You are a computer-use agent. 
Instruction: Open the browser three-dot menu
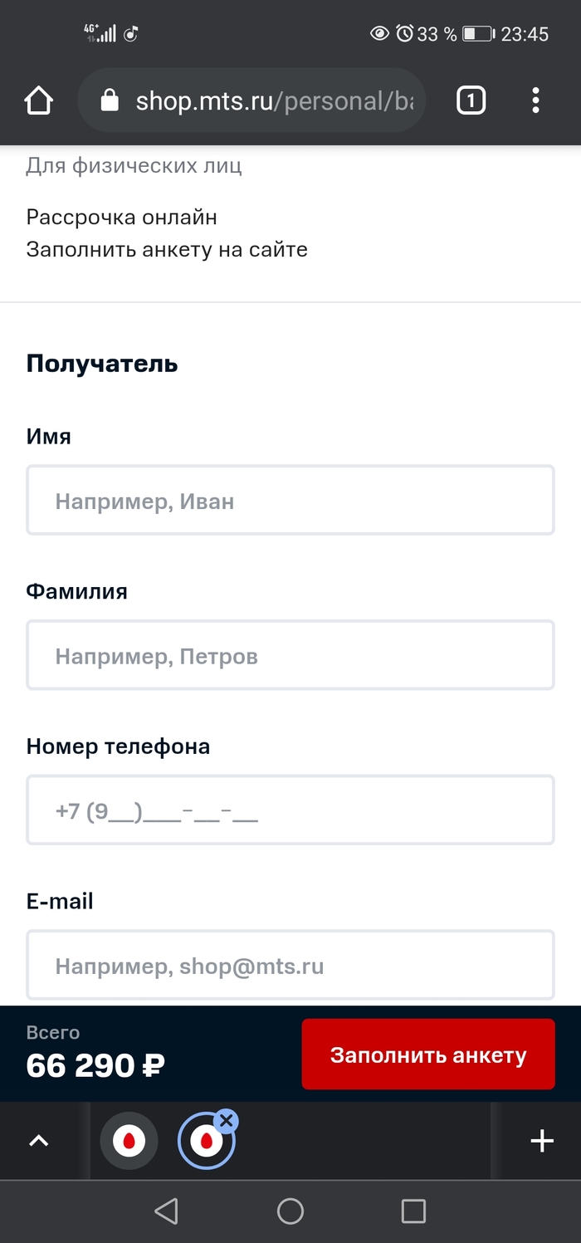pyautogui.click(x=535, y=101)
